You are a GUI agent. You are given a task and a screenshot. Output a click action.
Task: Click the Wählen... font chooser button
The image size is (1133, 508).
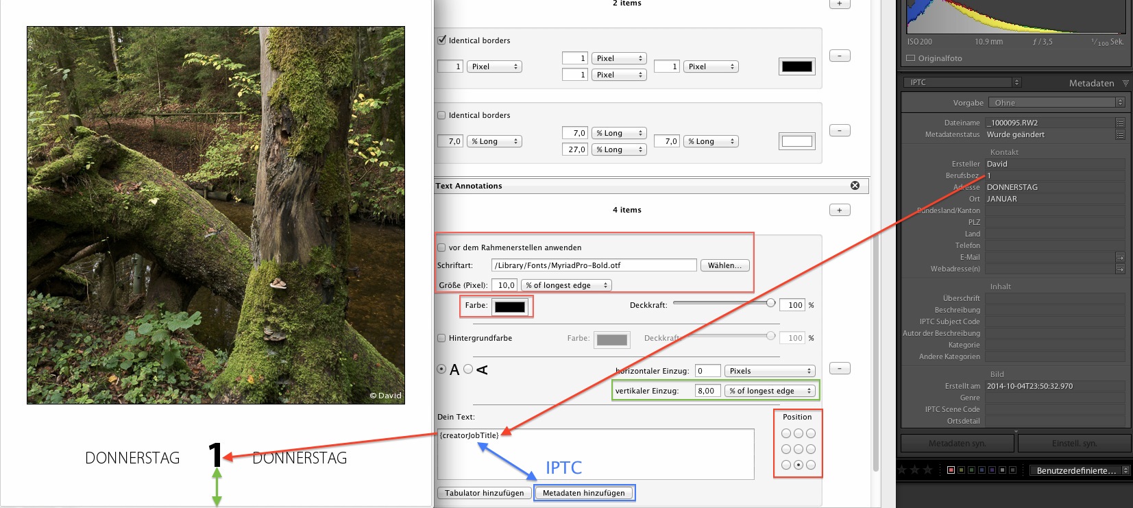tap(724, 265)
